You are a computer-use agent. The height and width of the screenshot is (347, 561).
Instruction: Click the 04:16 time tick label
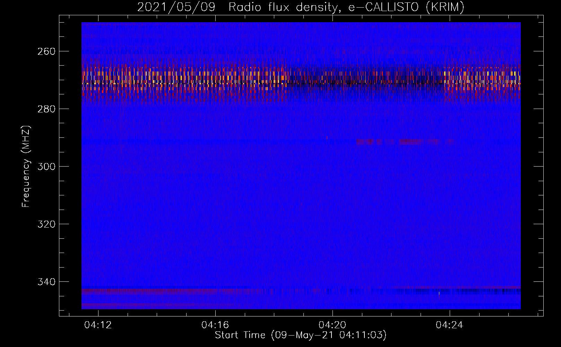click(x=215, y=325)
